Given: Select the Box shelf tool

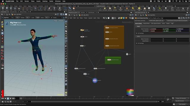Looking at the screenshot, I should [3, 9].
